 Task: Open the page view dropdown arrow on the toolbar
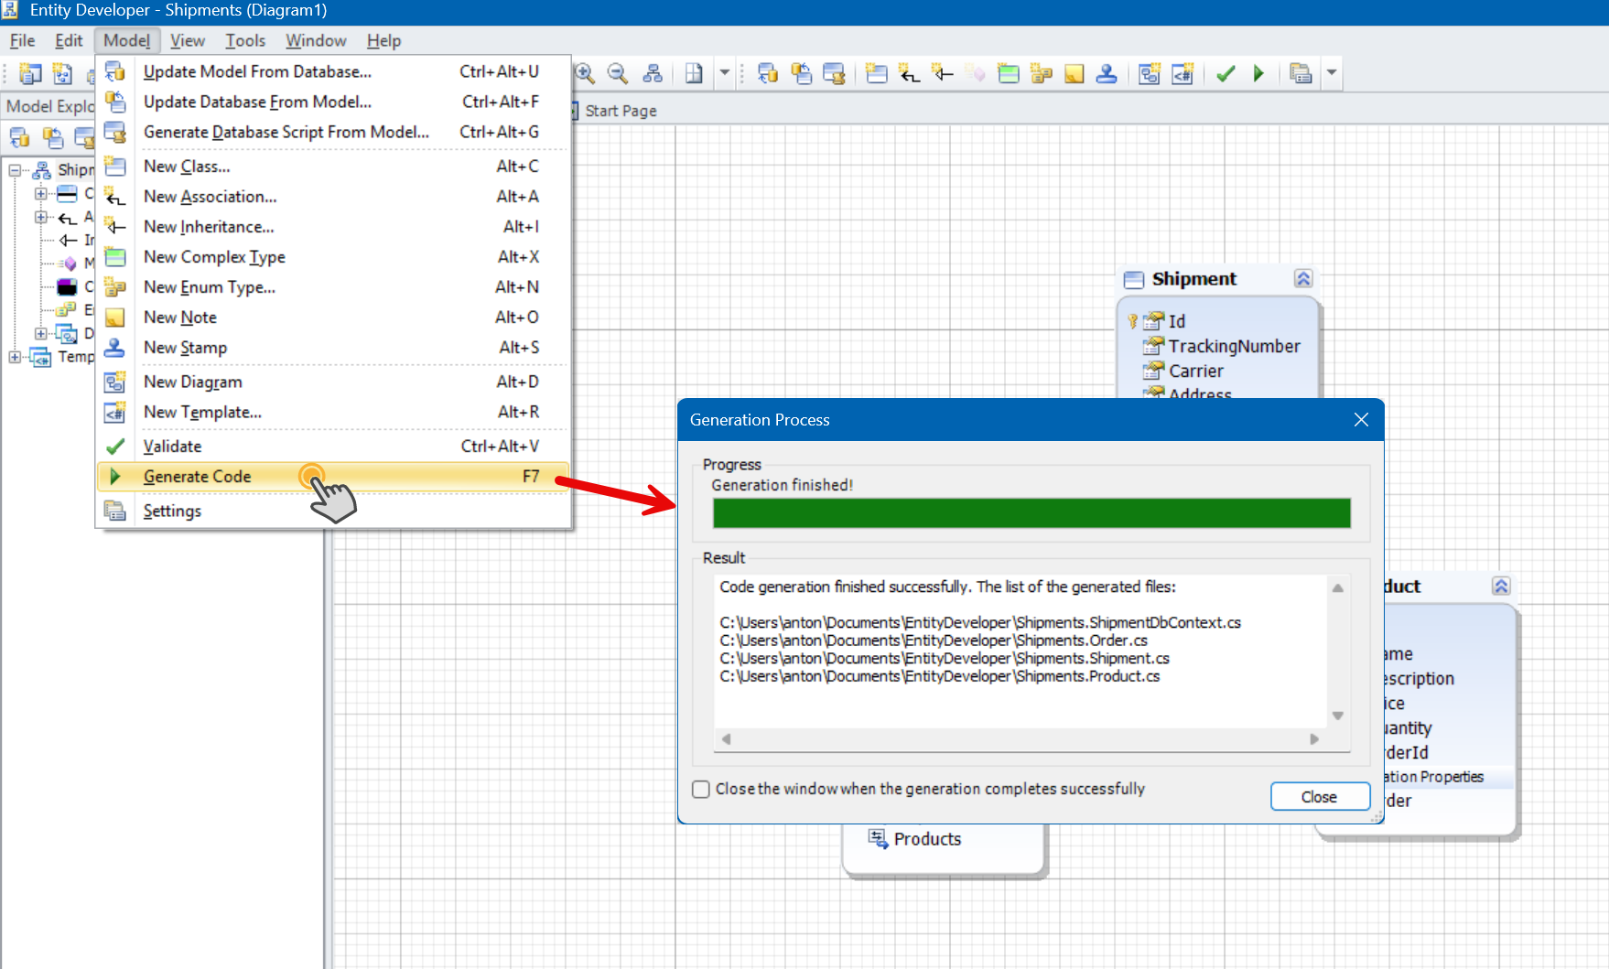point(724,73)
